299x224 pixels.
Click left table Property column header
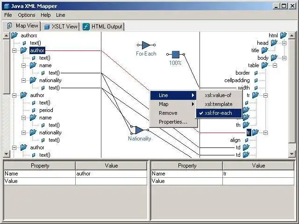pyautogui.click(x=40, y=166)
